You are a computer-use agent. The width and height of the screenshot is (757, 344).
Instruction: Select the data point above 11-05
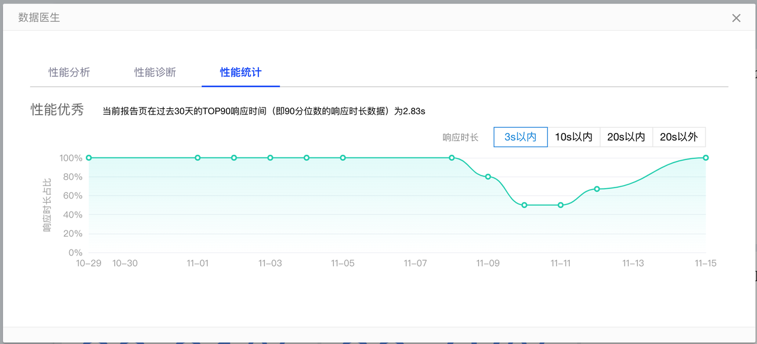[x=343, y=158]
